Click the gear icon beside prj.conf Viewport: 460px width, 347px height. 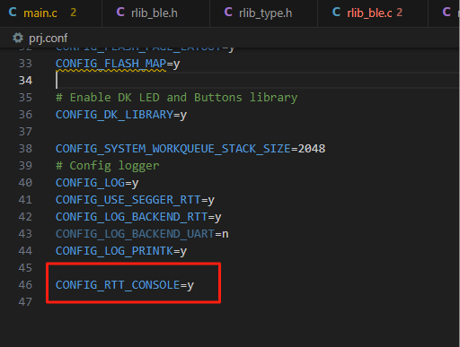coord(18,38)
